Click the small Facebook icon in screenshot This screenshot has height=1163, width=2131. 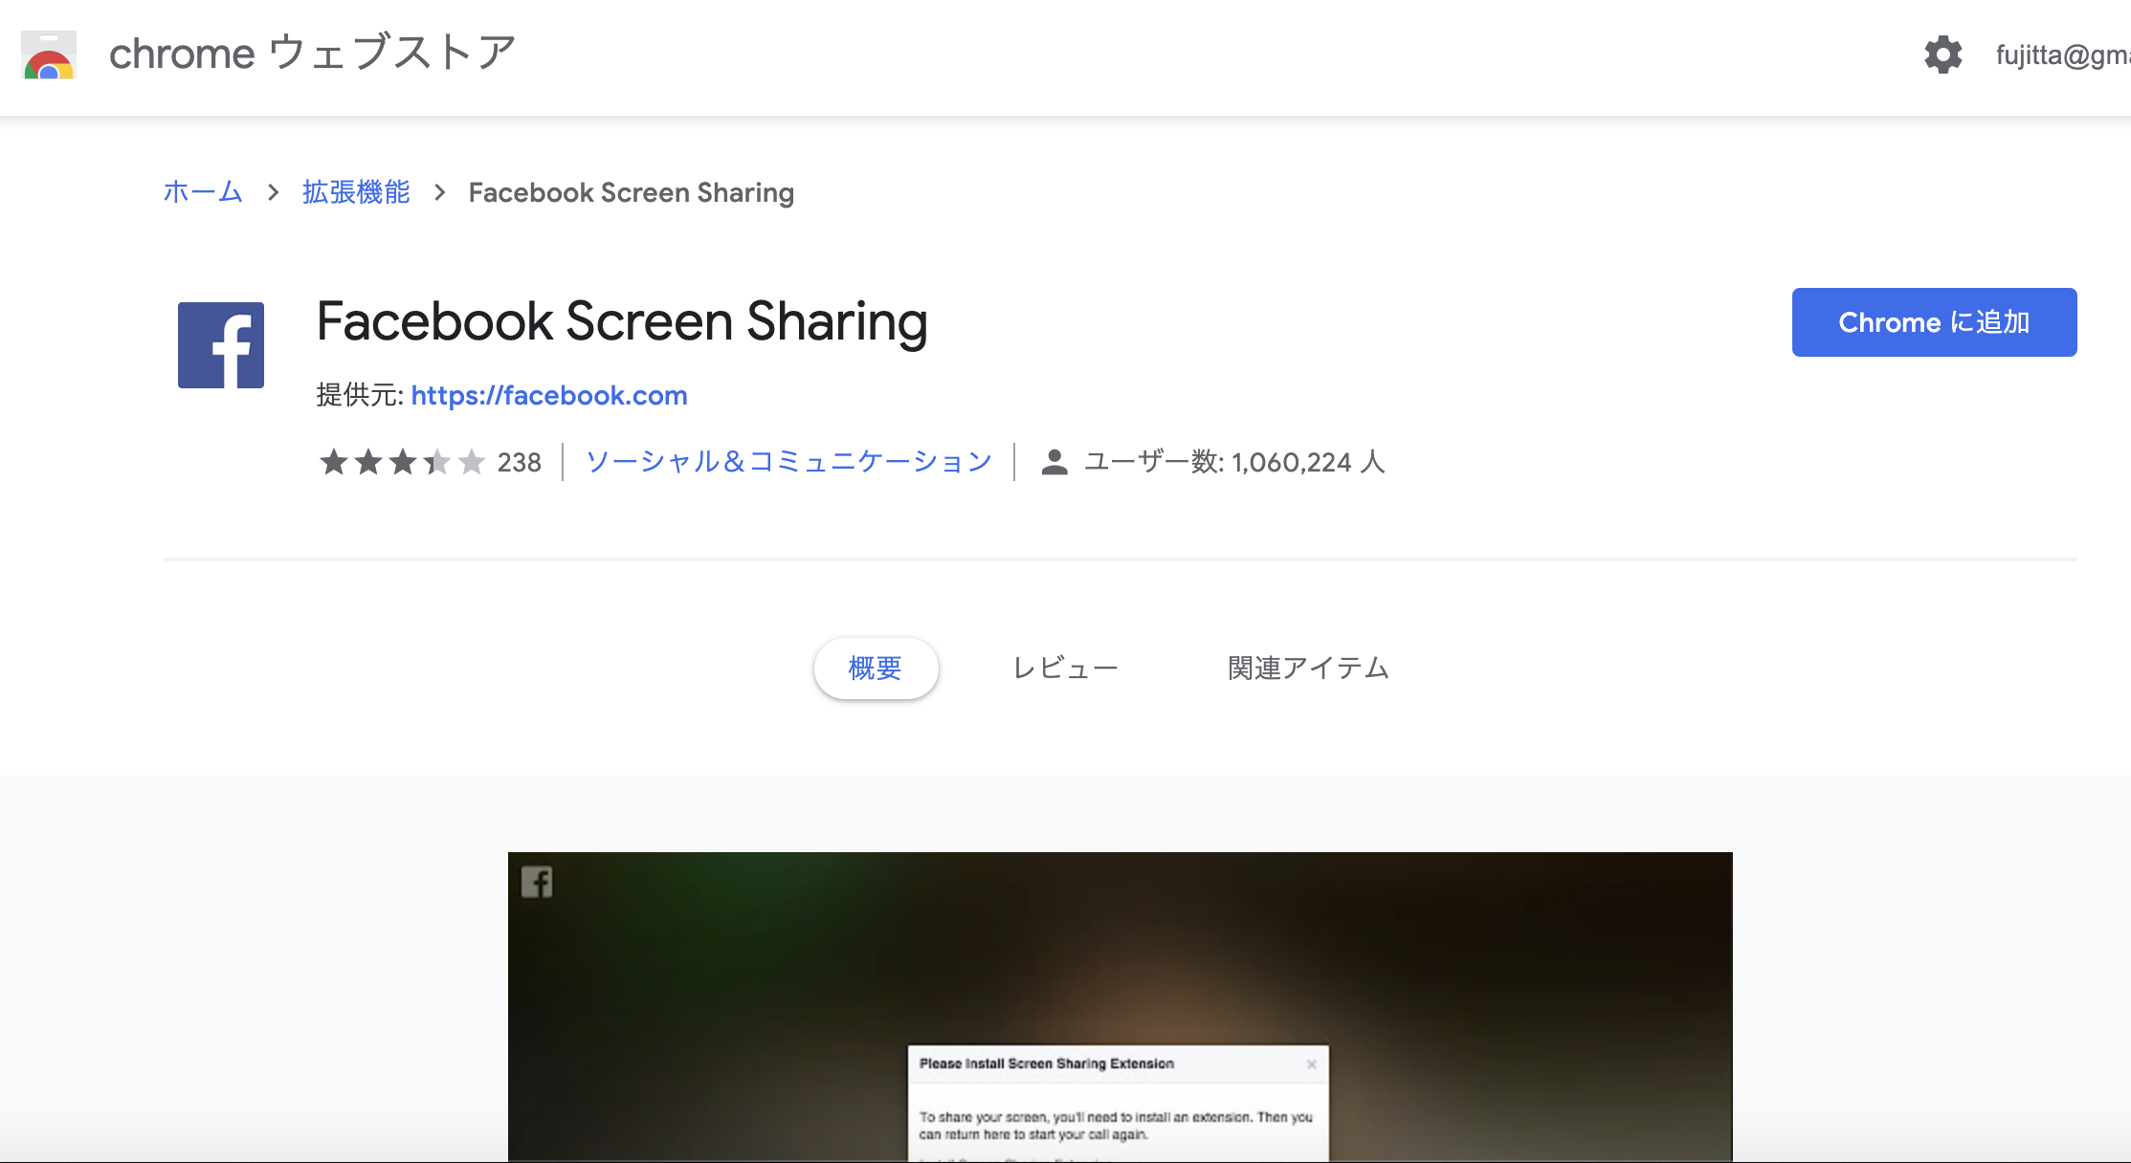pos(537,882)
